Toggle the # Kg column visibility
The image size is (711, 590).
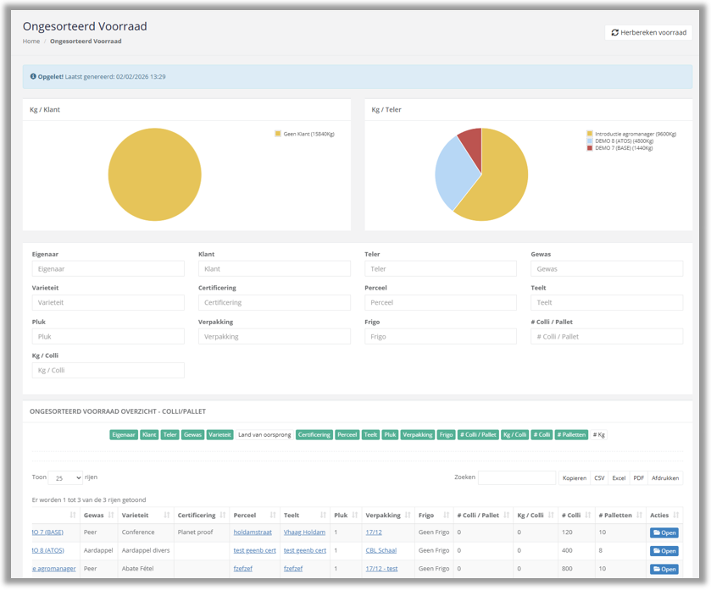599,435
